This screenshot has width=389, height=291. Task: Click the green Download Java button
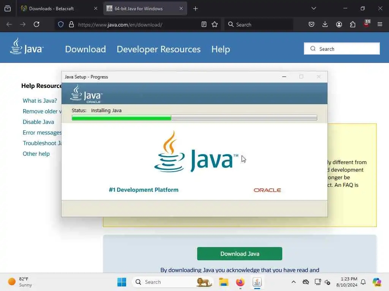pos(240,253)
